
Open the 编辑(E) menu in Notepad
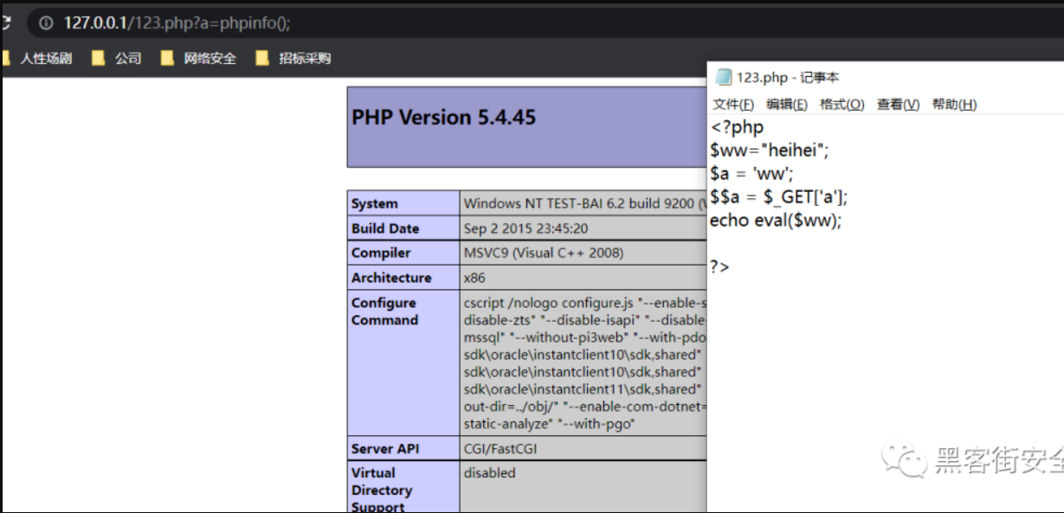[x=787, y=105]
